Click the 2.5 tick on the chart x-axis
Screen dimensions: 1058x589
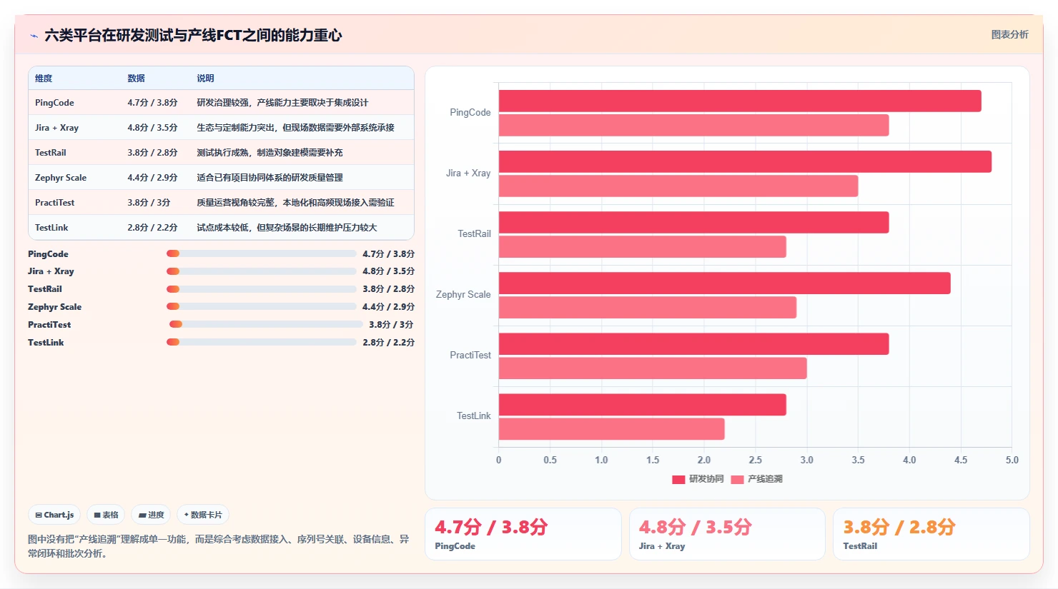pos(755,460)
